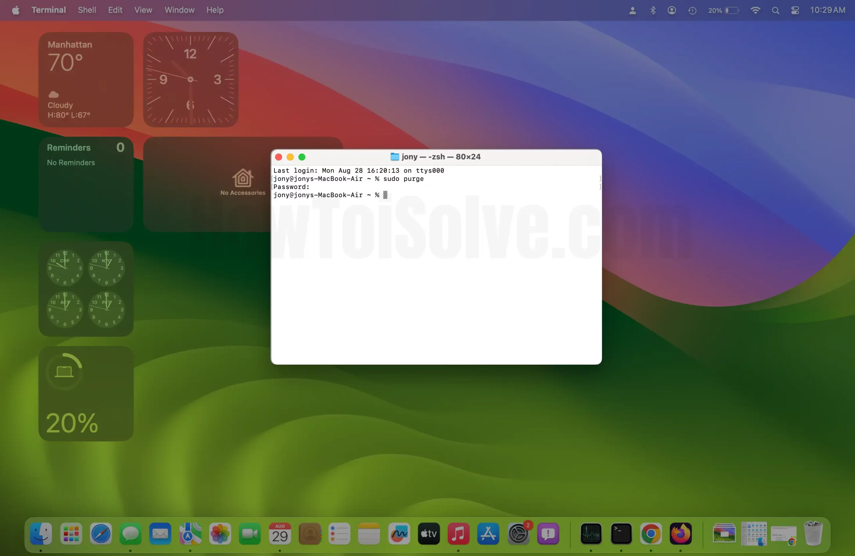Viewport: 855px width, 556px height.
Task: Expand the Shell menu
Action: (x=87, y=10)
